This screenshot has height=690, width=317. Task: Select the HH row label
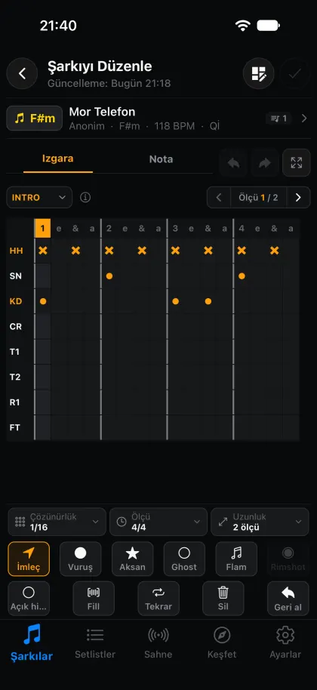pos(17,251)
